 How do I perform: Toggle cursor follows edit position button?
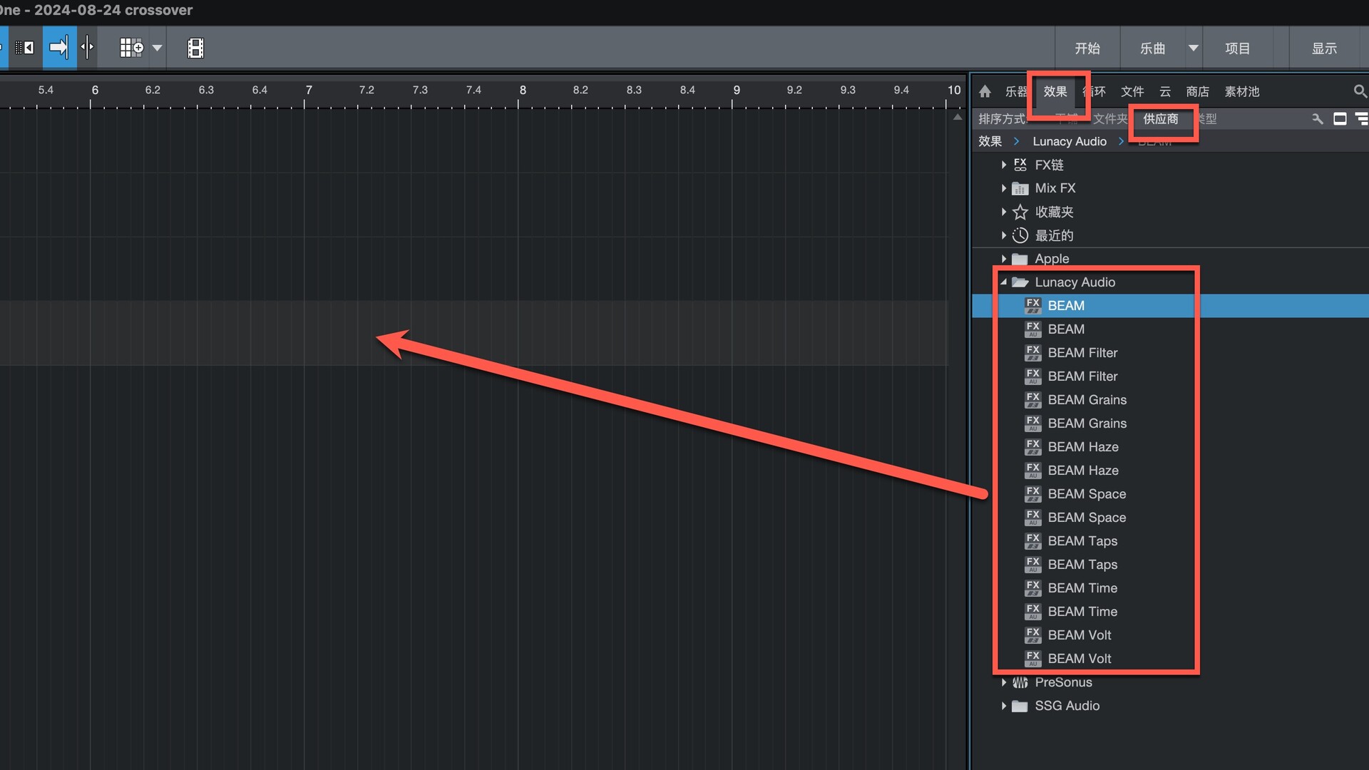point(26,48)
